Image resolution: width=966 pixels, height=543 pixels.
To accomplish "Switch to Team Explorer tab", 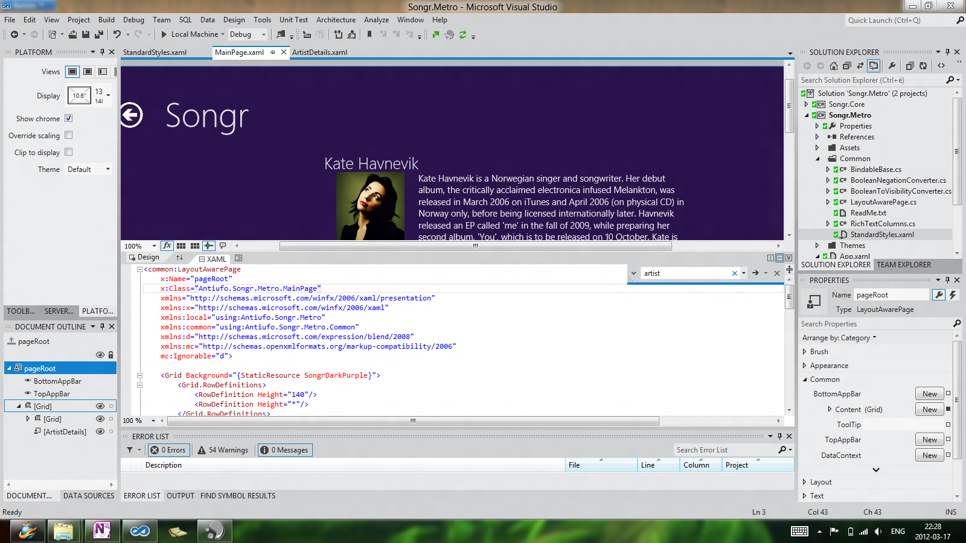I will coord(904,265).
